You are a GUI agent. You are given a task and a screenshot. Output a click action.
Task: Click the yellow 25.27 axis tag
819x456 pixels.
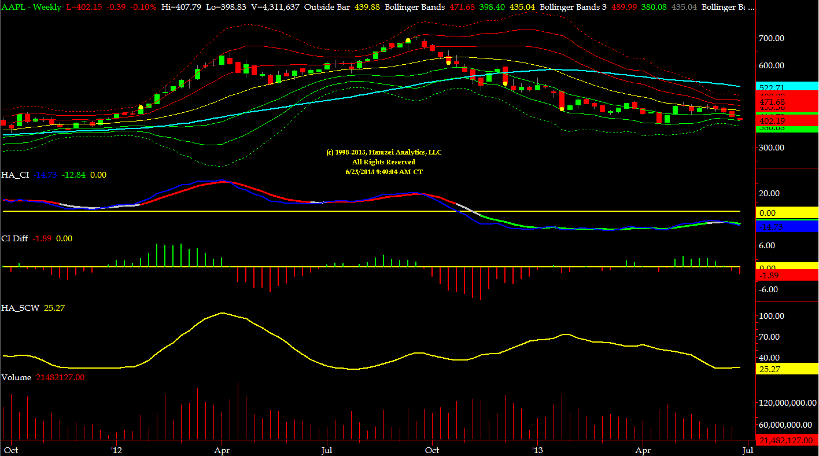tap(787, 368)
